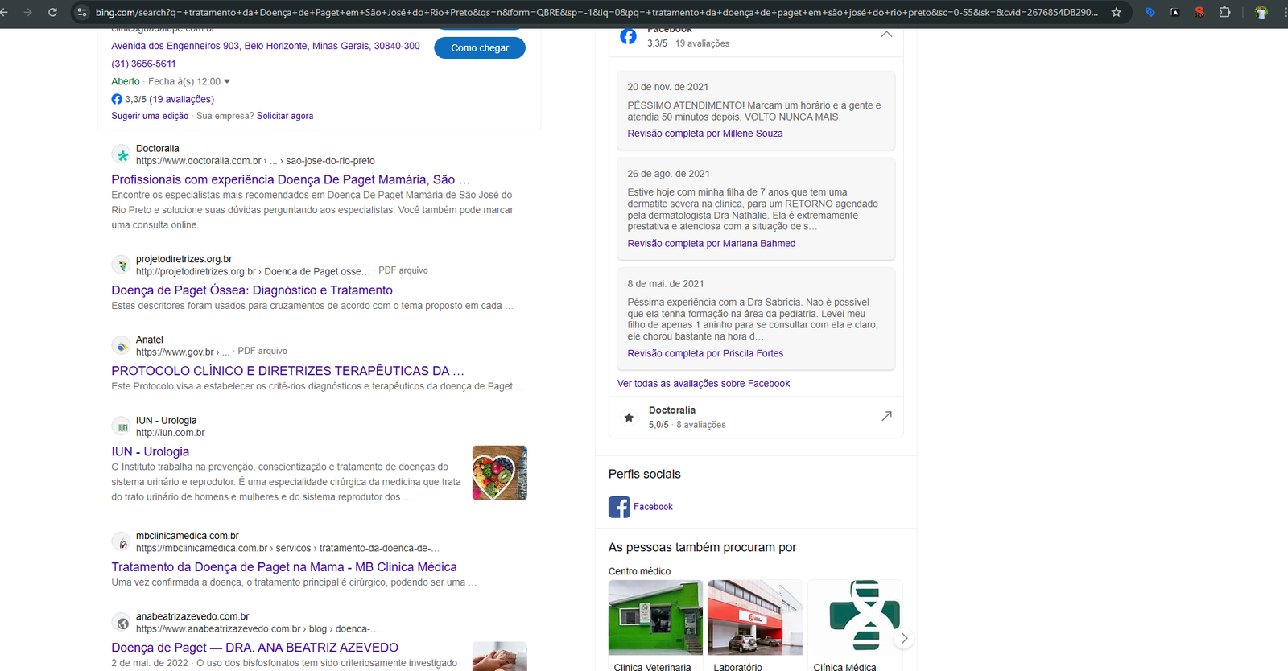This screenshot has width=1288, height=671.
Task: Expand opening hours dropdown next to 12:00
Action: [227, 81]
